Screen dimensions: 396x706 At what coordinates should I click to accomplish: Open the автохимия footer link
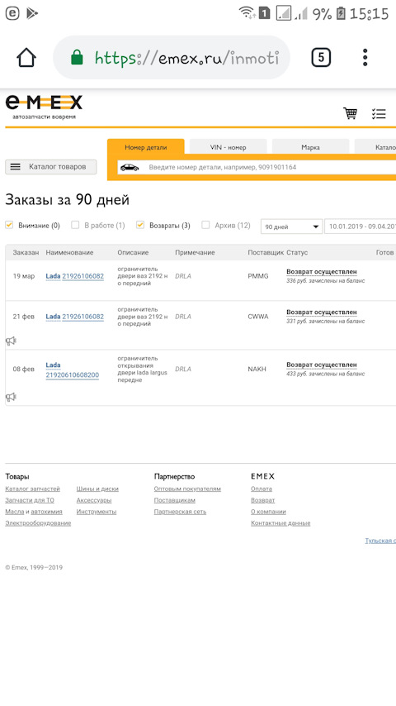[x=46, y=512]
